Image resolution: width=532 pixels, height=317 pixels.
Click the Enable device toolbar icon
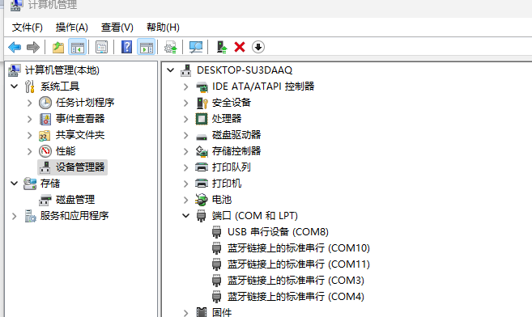[x=222, y=47]
